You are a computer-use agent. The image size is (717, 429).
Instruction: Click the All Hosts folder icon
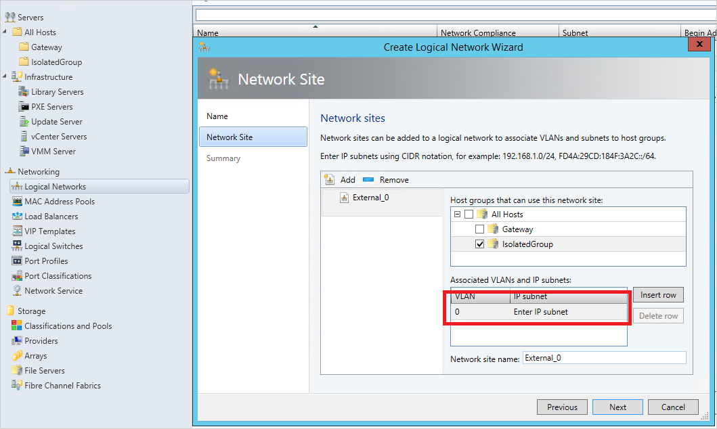(18, 32)
